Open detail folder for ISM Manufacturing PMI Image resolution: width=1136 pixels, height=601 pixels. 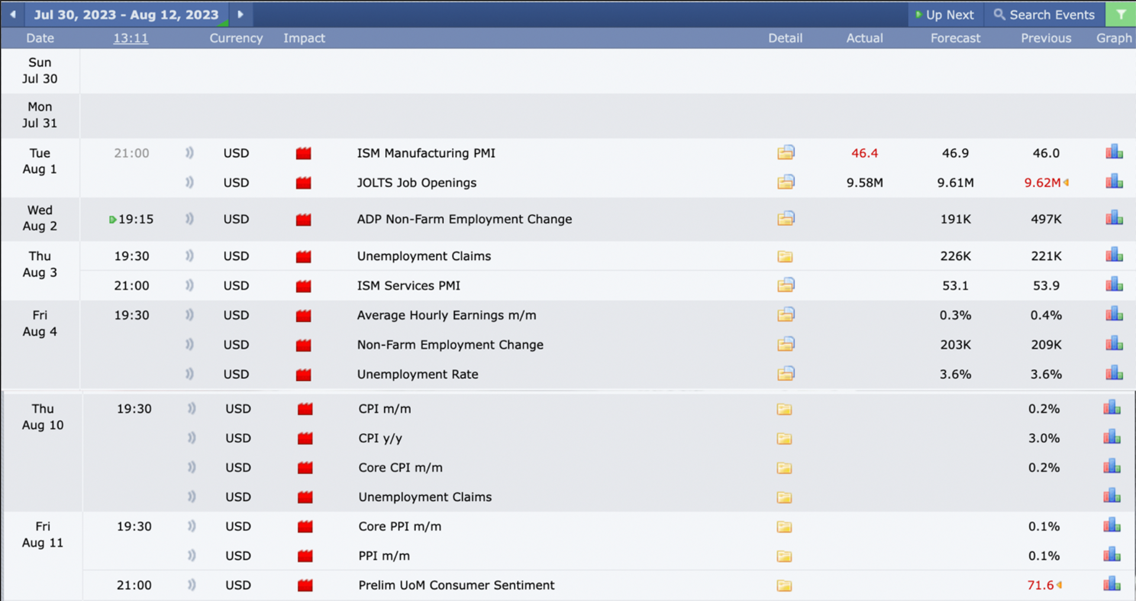786,153
